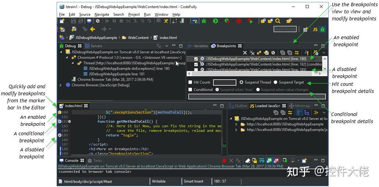The height and width of the screenshot is (187, 379).
Task: Click the Clear Console eraser icon
Action: (248, 160)
